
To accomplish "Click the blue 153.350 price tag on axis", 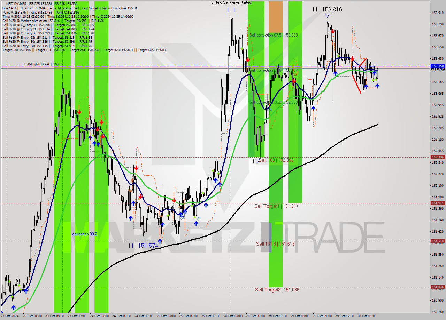I will (x=438, y=65).
